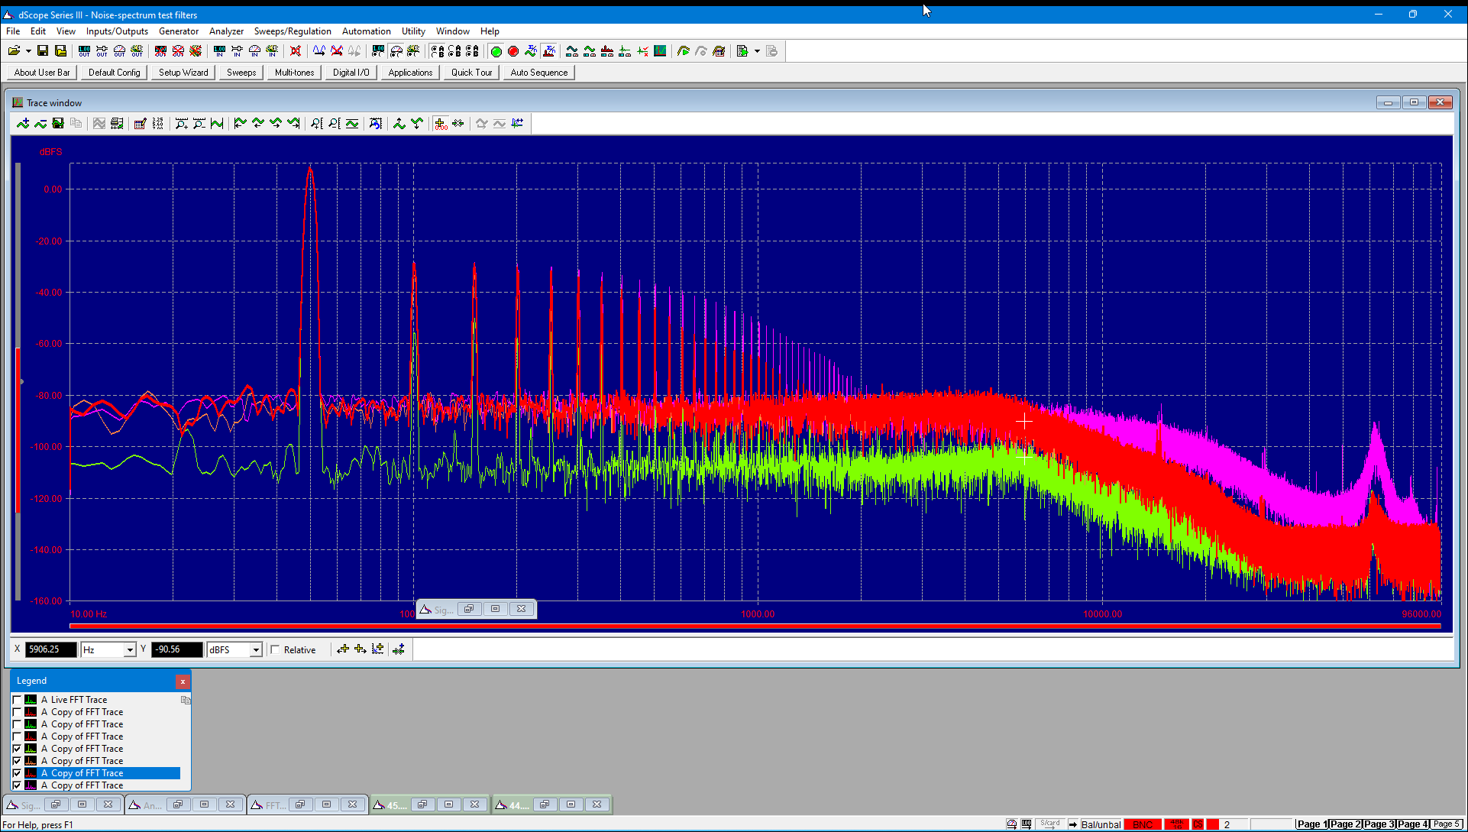Viewport: 1468px width, 832px height.
Task: Open the dBFS unit dropdown for Y
Action: point(256,649)
